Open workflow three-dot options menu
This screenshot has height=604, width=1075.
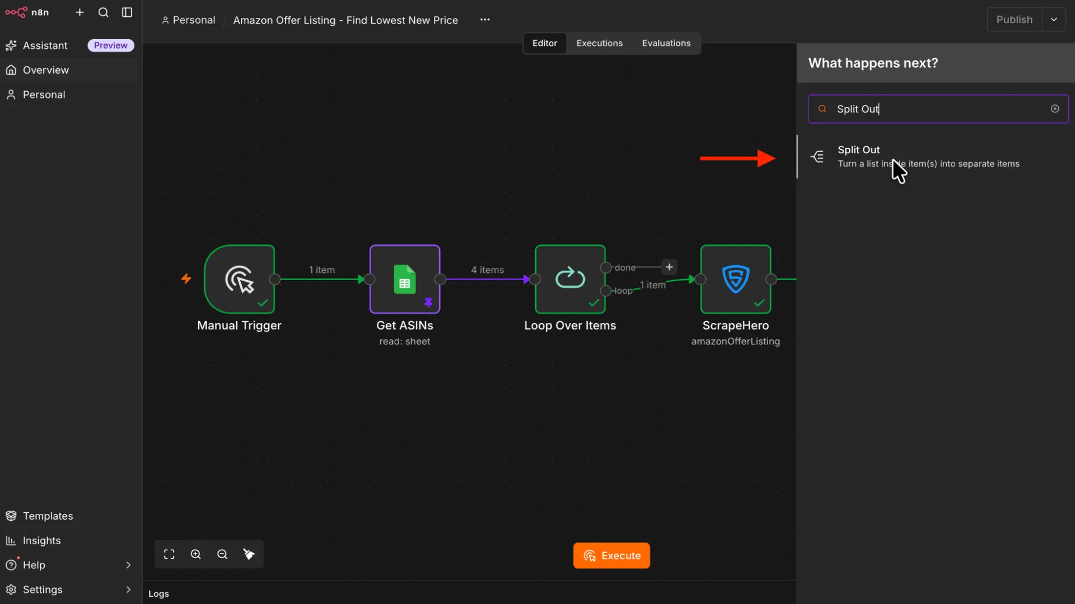tap(485, 20)
